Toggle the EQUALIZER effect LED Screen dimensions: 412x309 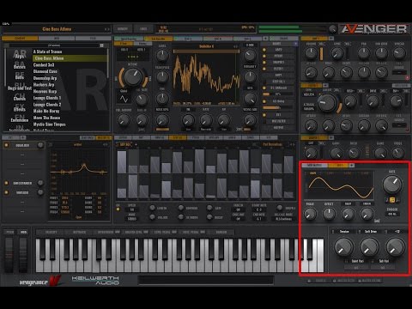[6, 145]
